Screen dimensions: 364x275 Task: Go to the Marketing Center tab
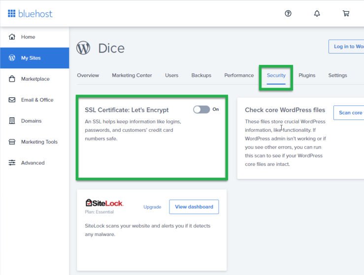tap(132, 75)
